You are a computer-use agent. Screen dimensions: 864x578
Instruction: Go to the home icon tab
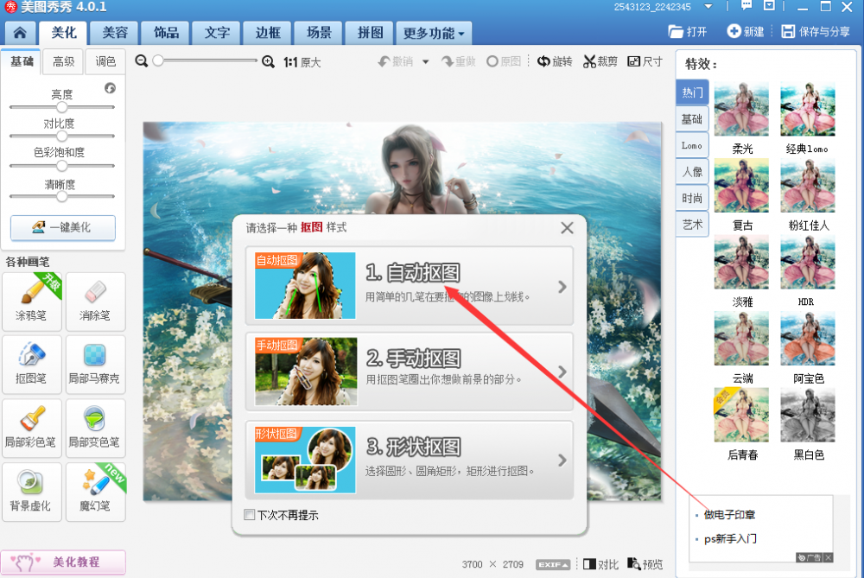point(20,33)
